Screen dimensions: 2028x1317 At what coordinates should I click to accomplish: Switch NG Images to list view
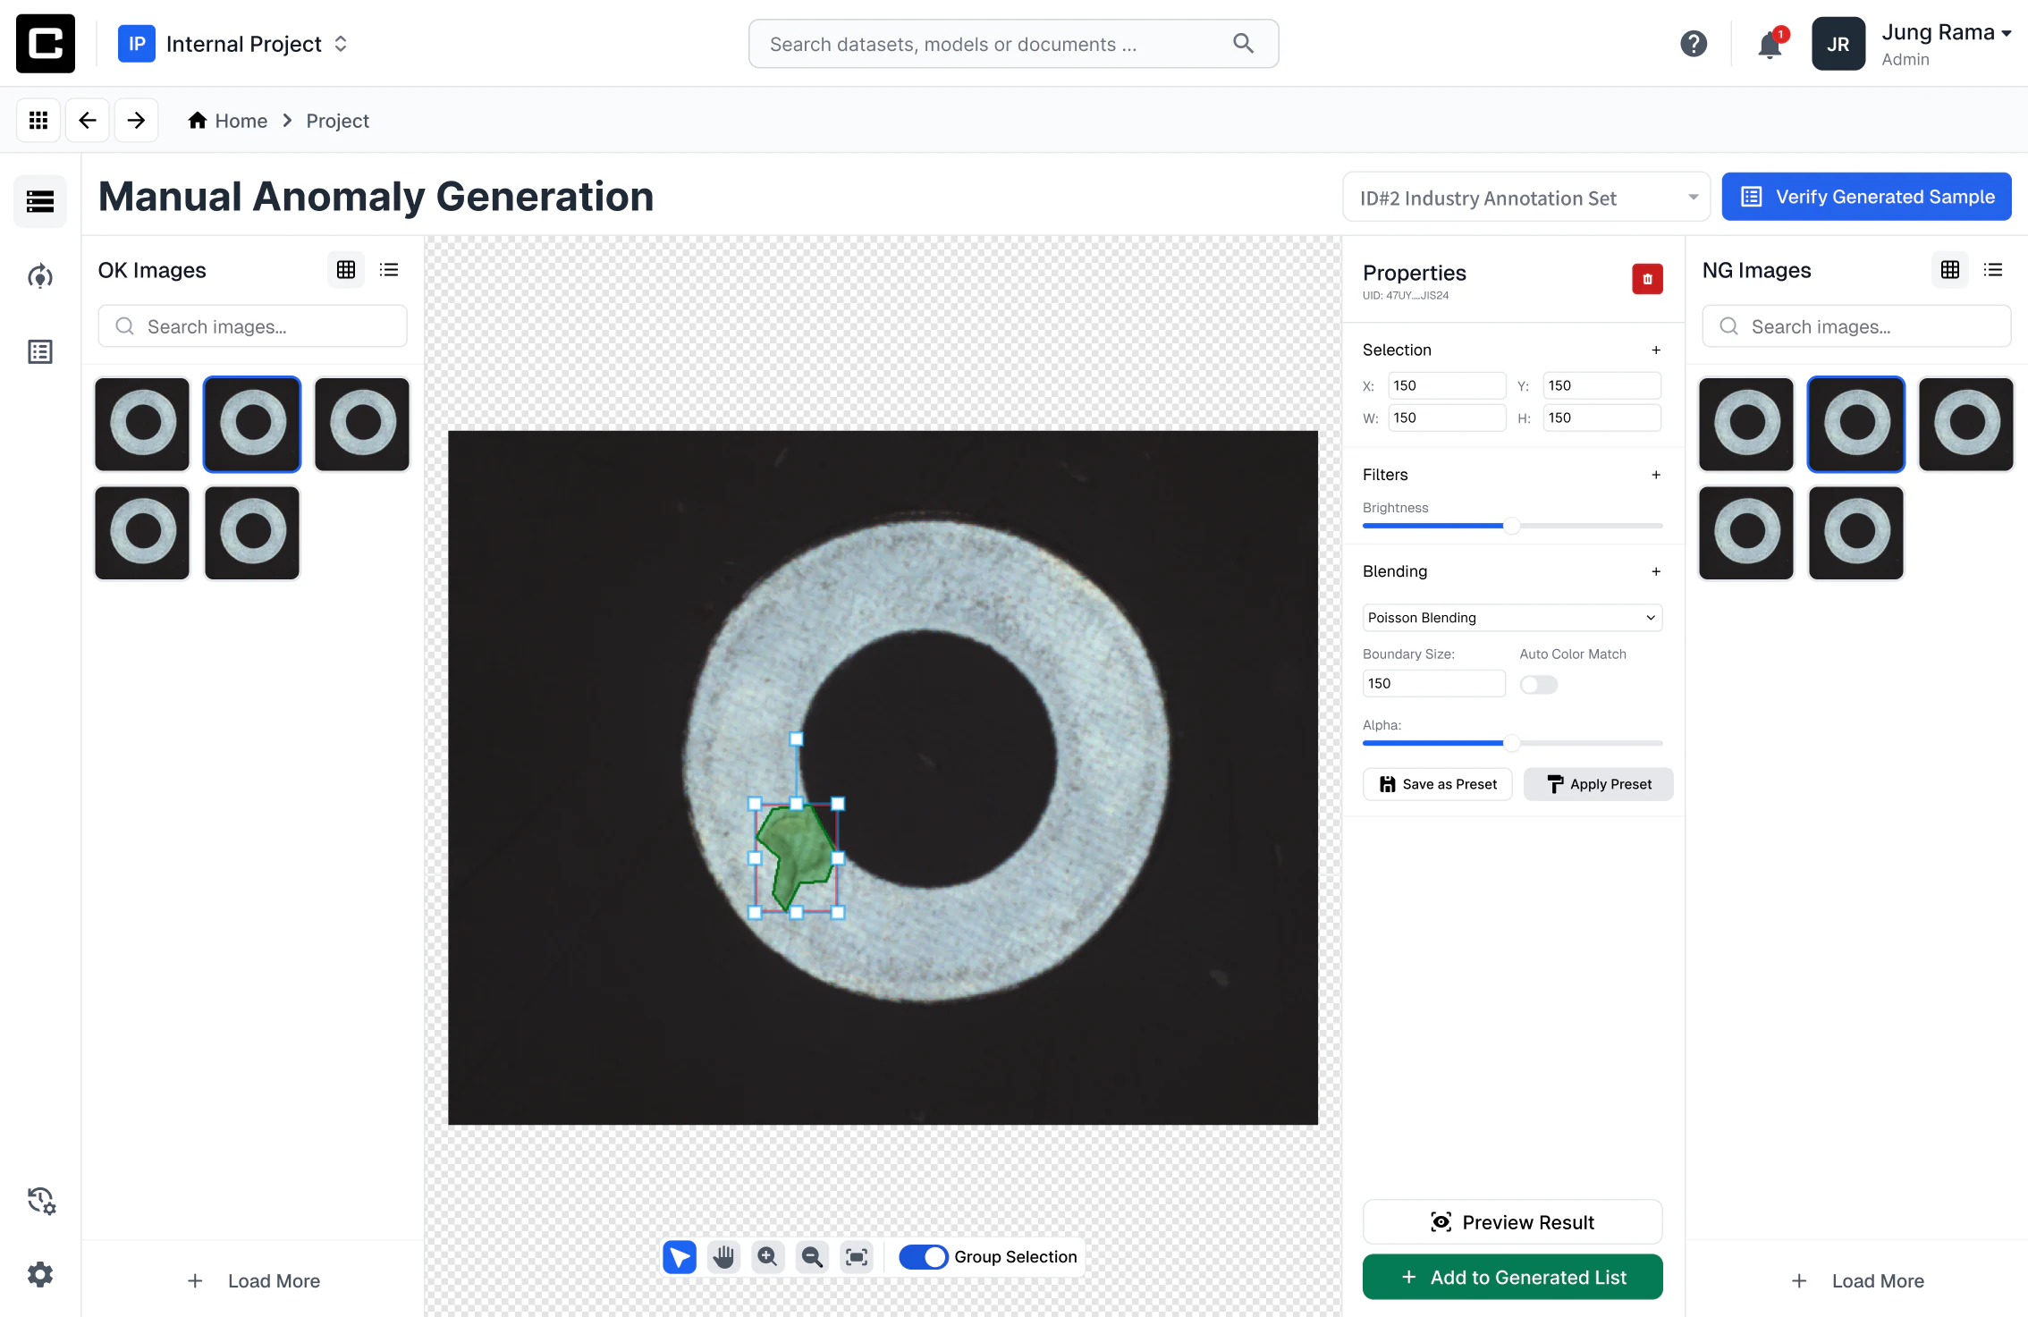[1993, 270]
